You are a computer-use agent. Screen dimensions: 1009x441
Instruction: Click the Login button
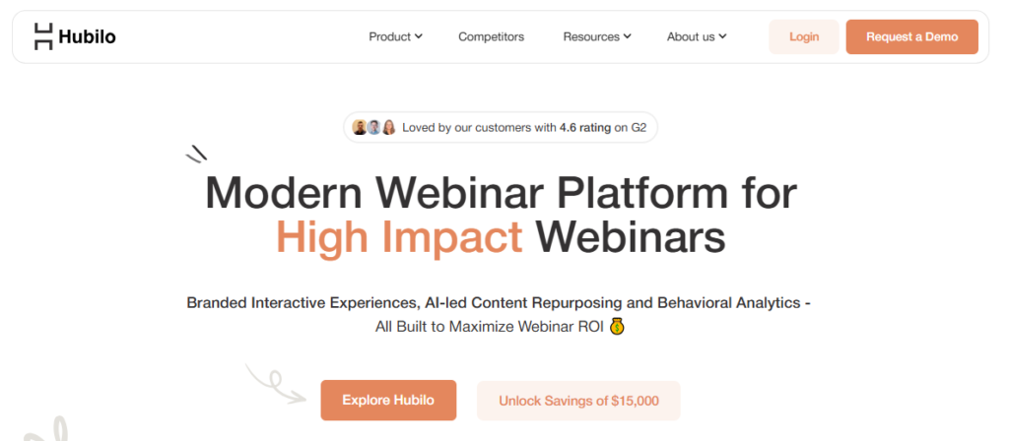[x=804, y=36]
